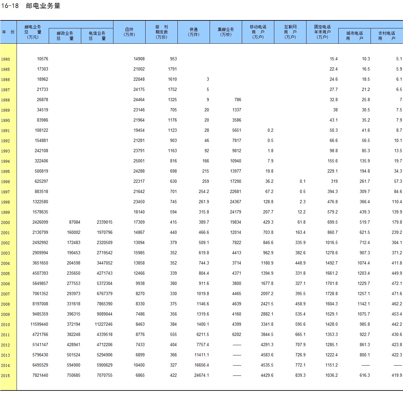
Task: Click the 邮电业务总量 (万元) header
Action: pyautogui.click(x=33, y=32)
